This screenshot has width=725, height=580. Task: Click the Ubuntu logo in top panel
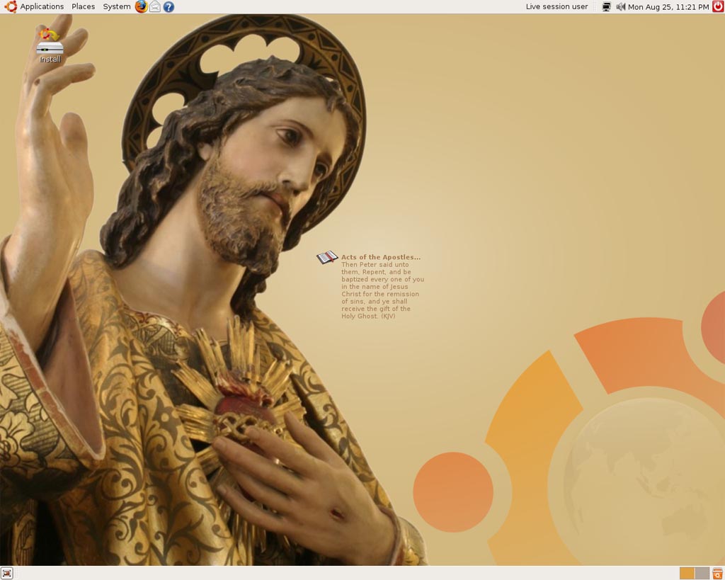pos(11,6)
